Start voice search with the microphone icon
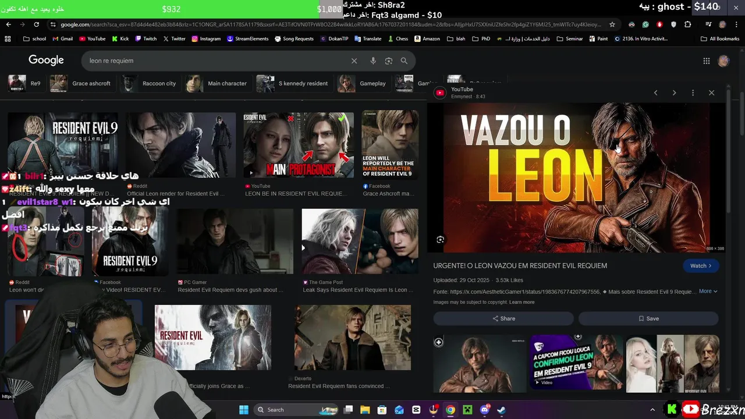The image size is (745, 419). pyautogui.click(x=373, y=61)
